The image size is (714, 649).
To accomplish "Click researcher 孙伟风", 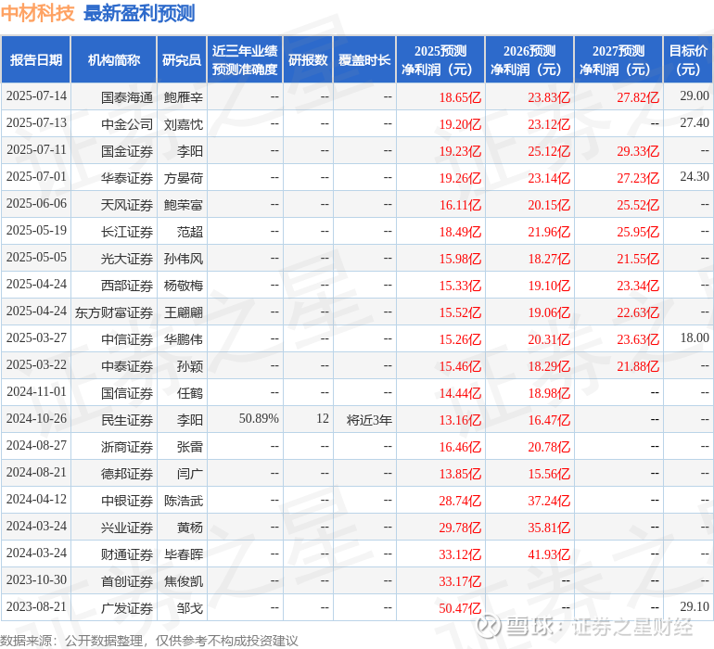I will click(x=183, y=259).
